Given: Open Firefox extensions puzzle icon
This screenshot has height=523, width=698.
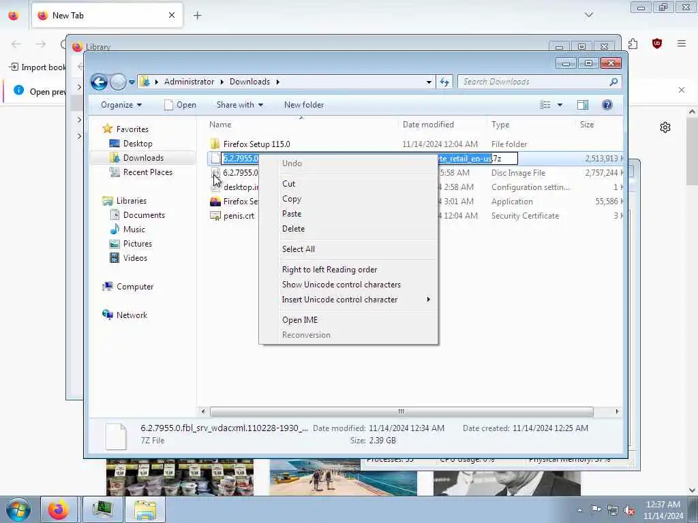Looking at the screenshot, I should 633,44.
